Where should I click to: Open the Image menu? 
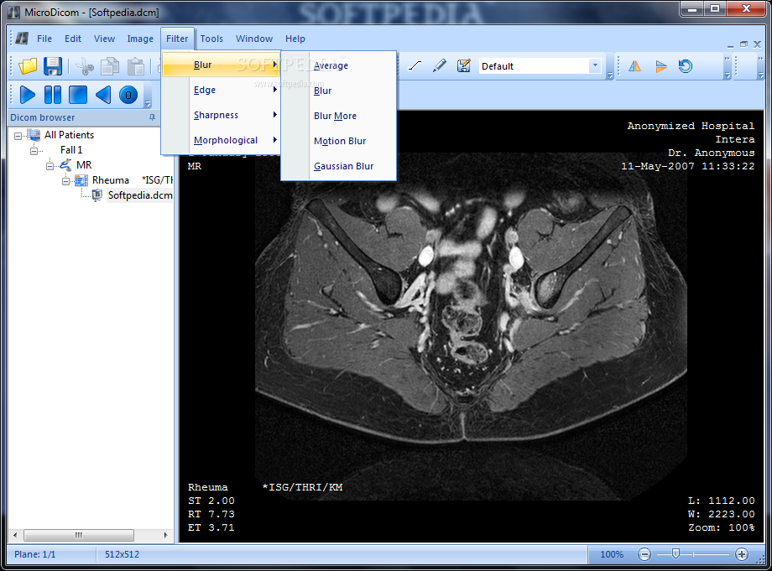pyautogui.click(x=140, y=39)
